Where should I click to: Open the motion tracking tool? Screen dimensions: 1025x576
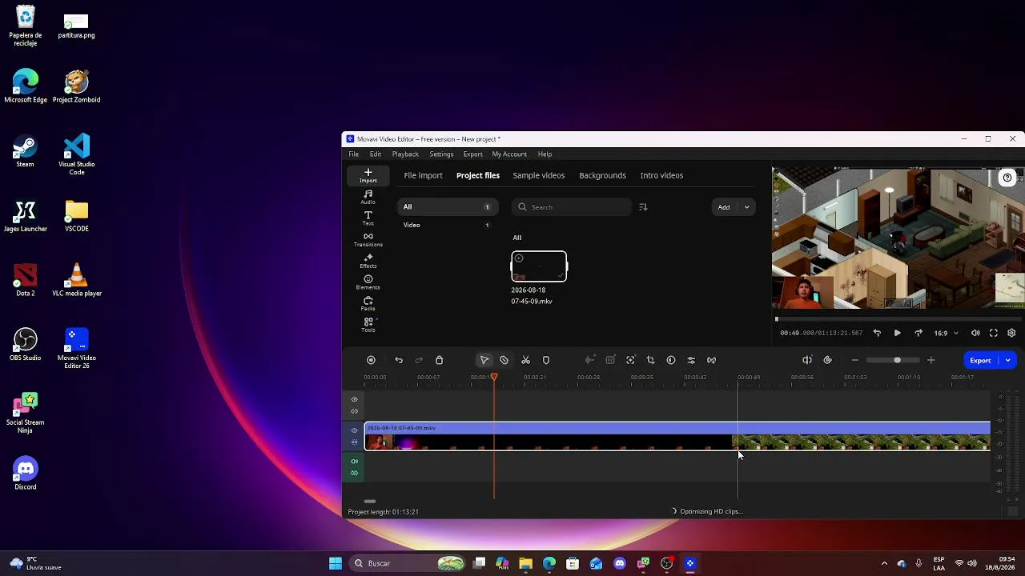tap(630, 360)
